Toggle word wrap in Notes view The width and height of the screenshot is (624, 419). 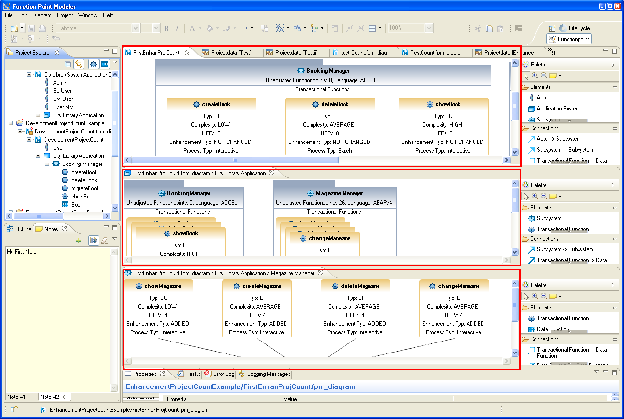[x=93, y=241]
